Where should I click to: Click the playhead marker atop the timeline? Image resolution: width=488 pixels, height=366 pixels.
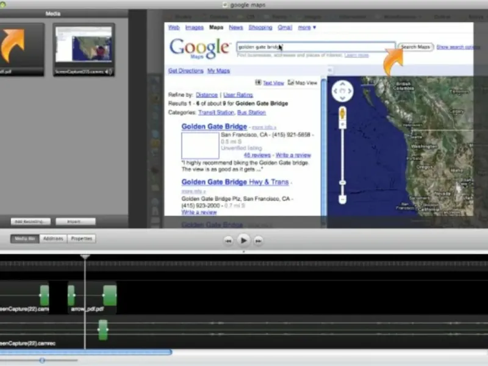[x=85, y=257]
